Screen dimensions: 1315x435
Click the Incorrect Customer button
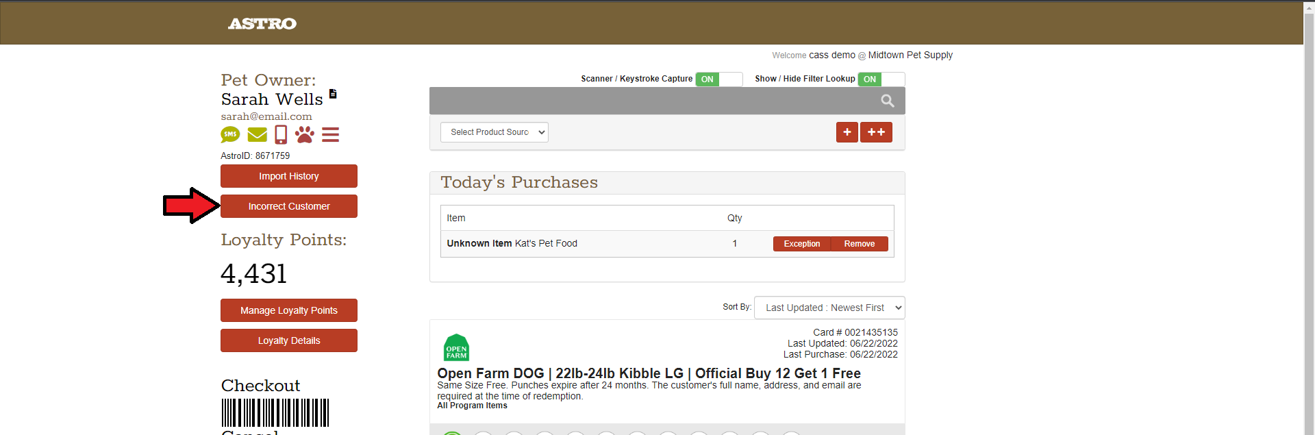[288, 206]
